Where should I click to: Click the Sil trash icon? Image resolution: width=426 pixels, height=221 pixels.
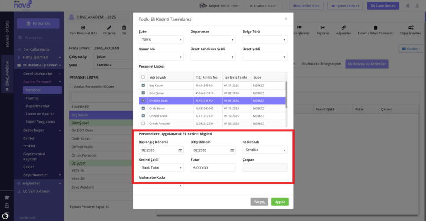pos(124,28)
